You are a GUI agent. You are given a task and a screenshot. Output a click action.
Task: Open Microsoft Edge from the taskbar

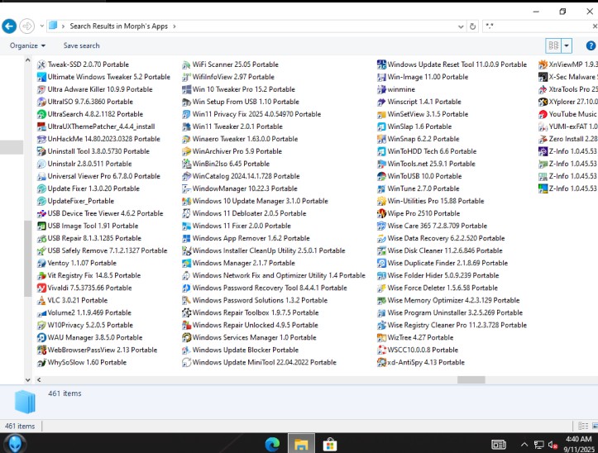(x=272, y=444)
